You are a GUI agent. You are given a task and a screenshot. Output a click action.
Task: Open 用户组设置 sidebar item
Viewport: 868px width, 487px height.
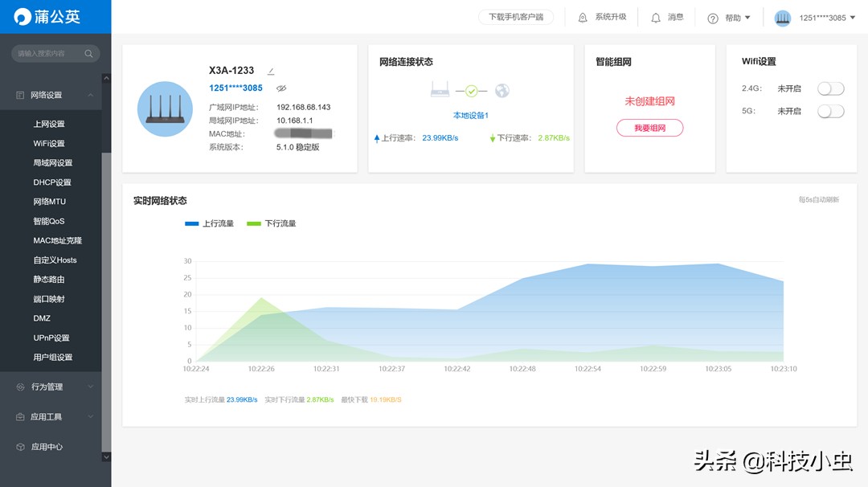pos(52,357)
